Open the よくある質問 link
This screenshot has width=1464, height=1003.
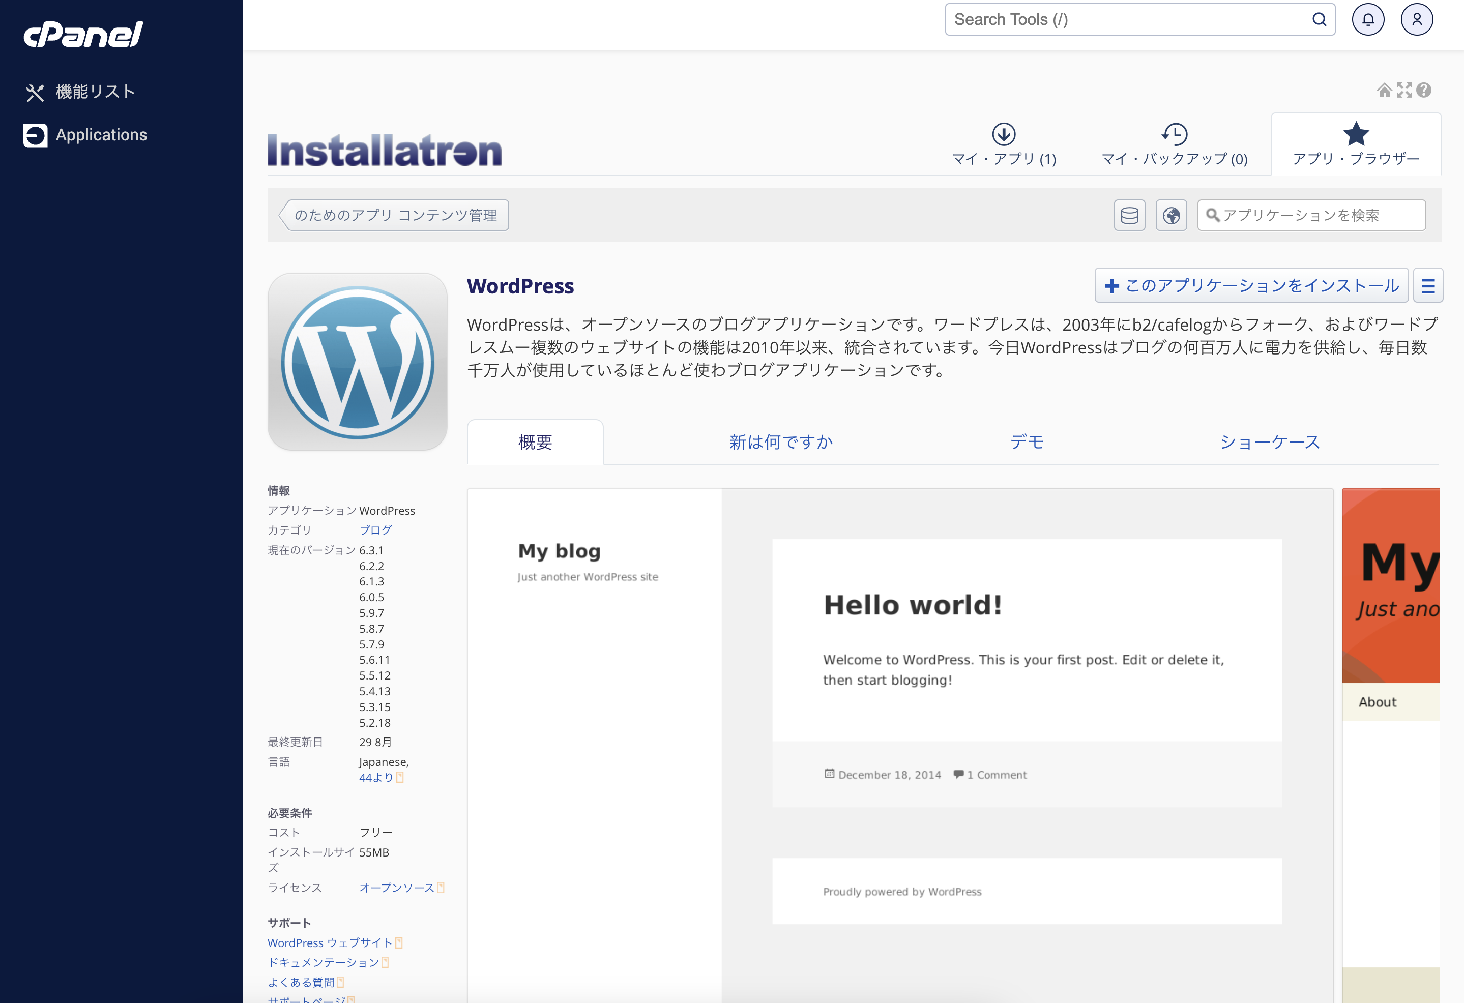click(x=301, y=982)
